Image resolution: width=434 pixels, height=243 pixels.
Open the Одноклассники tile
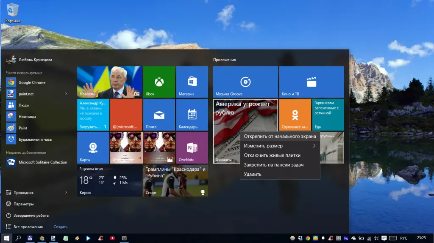[295, 115]
